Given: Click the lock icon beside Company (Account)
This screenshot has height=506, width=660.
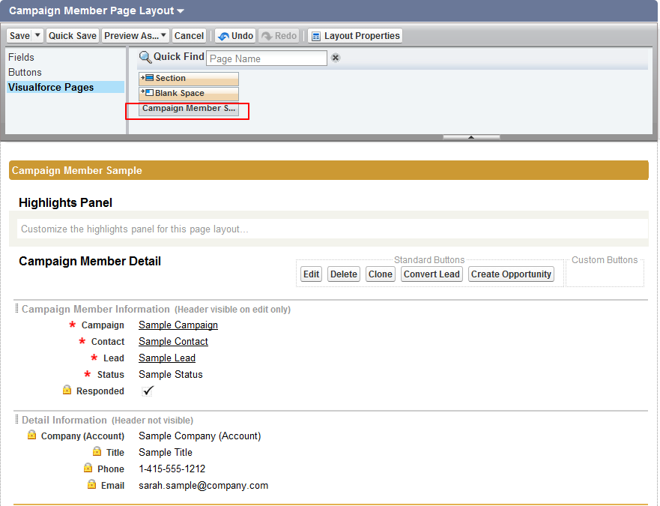Looking at the screenshot, I should (31, 435).
